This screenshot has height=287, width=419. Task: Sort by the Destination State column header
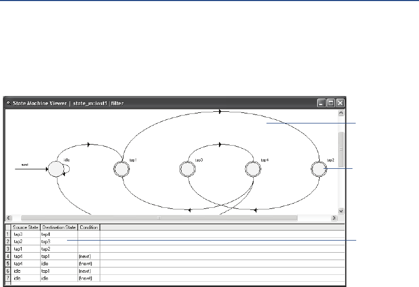point(59,227)
